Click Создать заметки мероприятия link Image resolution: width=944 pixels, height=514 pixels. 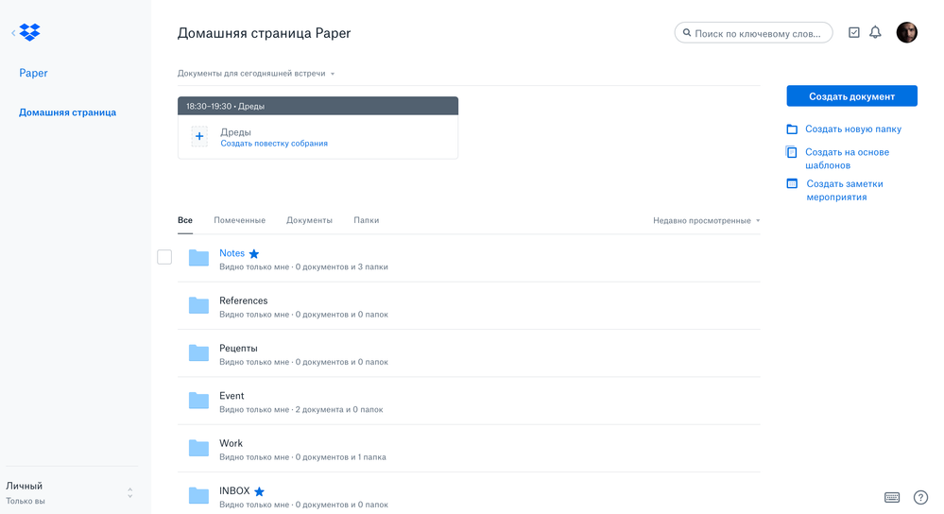point(845,190)
